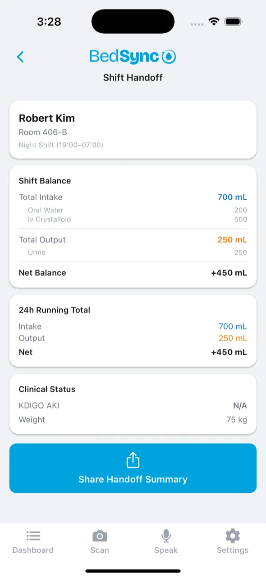
Task: Tap the Wi-Fi status icon
Action: click(214, 21)
